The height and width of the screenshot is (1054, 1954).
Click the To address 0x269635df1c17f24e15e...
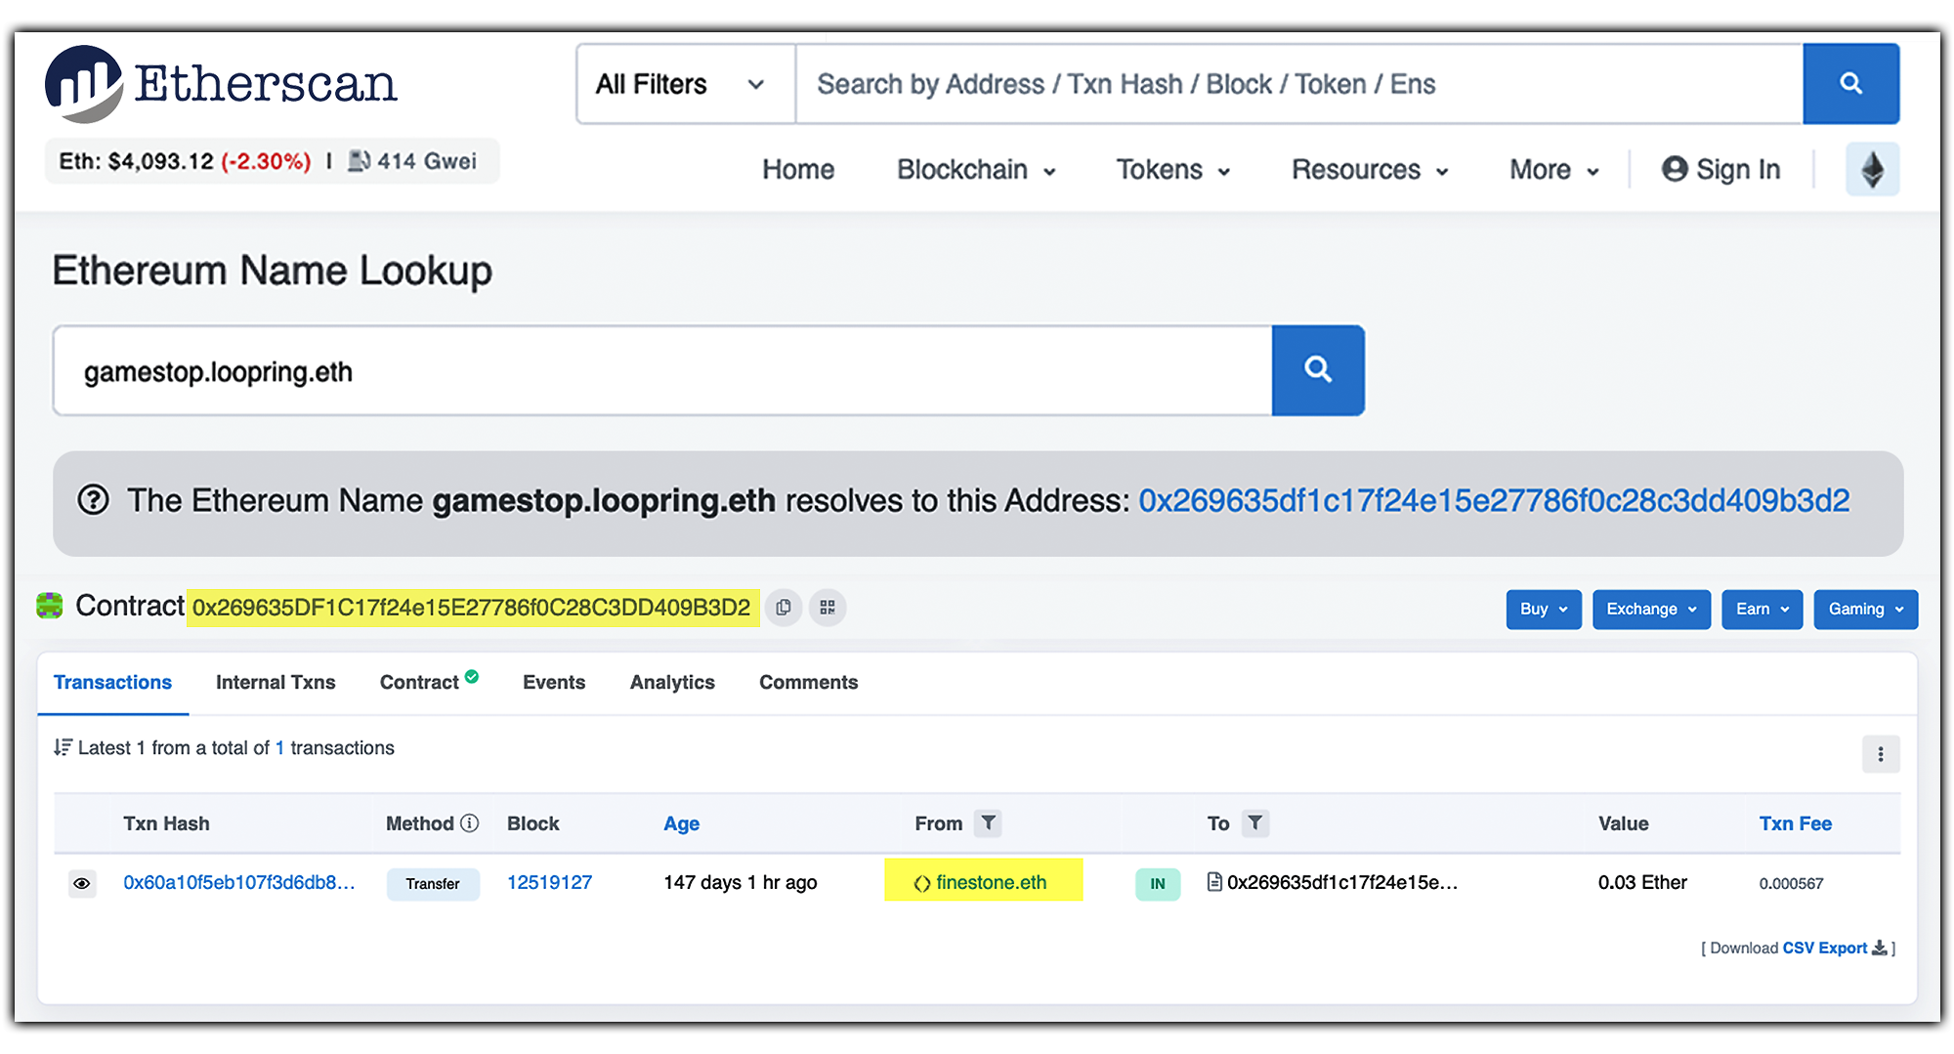click(1341, 883)
